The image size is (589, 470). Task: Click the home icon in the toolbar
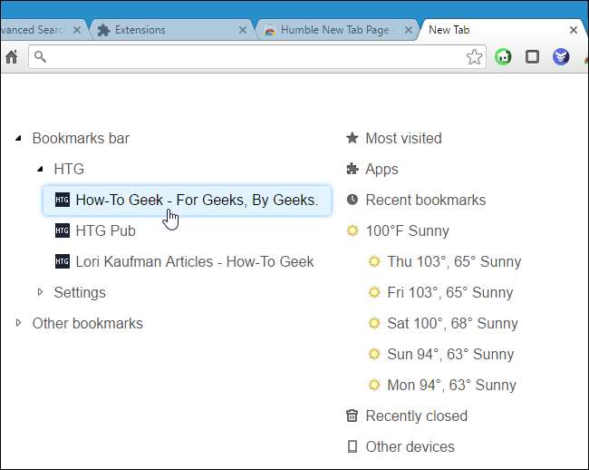(x=11, y=57)
